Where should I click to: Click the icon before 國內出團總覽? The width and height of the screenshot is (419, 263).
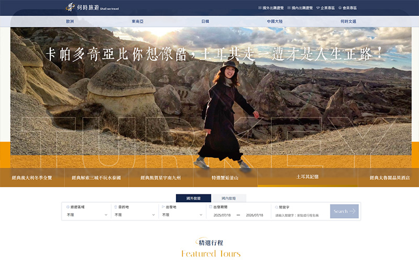point(289,8)
